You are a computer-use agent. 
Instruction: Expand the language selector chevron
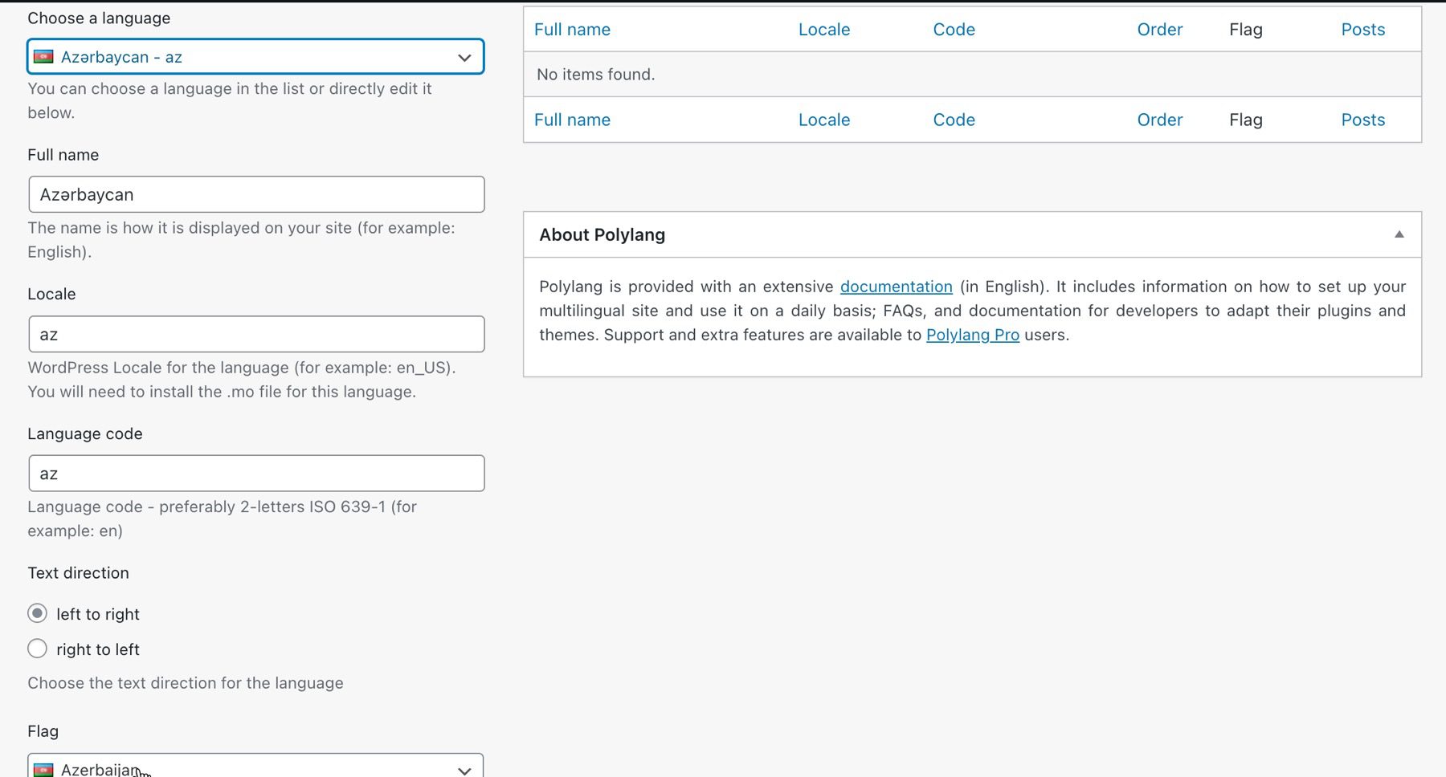[x=464, y=57]
